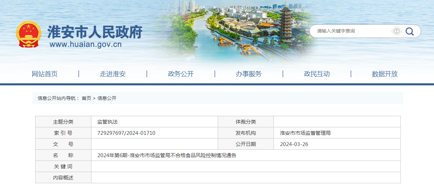
Task: Open the 办事服务 menu item
Action: tap(249, 74)
